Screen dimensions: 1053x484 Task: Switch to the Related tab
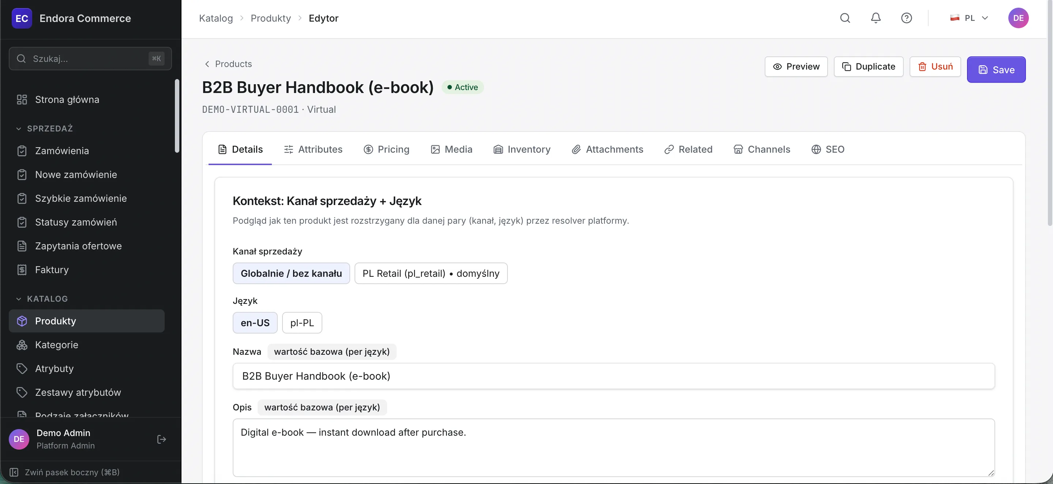[688, 149]
